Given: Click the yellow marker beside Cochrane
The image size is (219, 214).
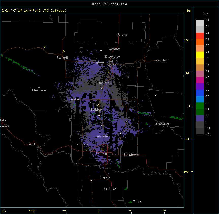Looking at the screenshot, I should (86, 150).
